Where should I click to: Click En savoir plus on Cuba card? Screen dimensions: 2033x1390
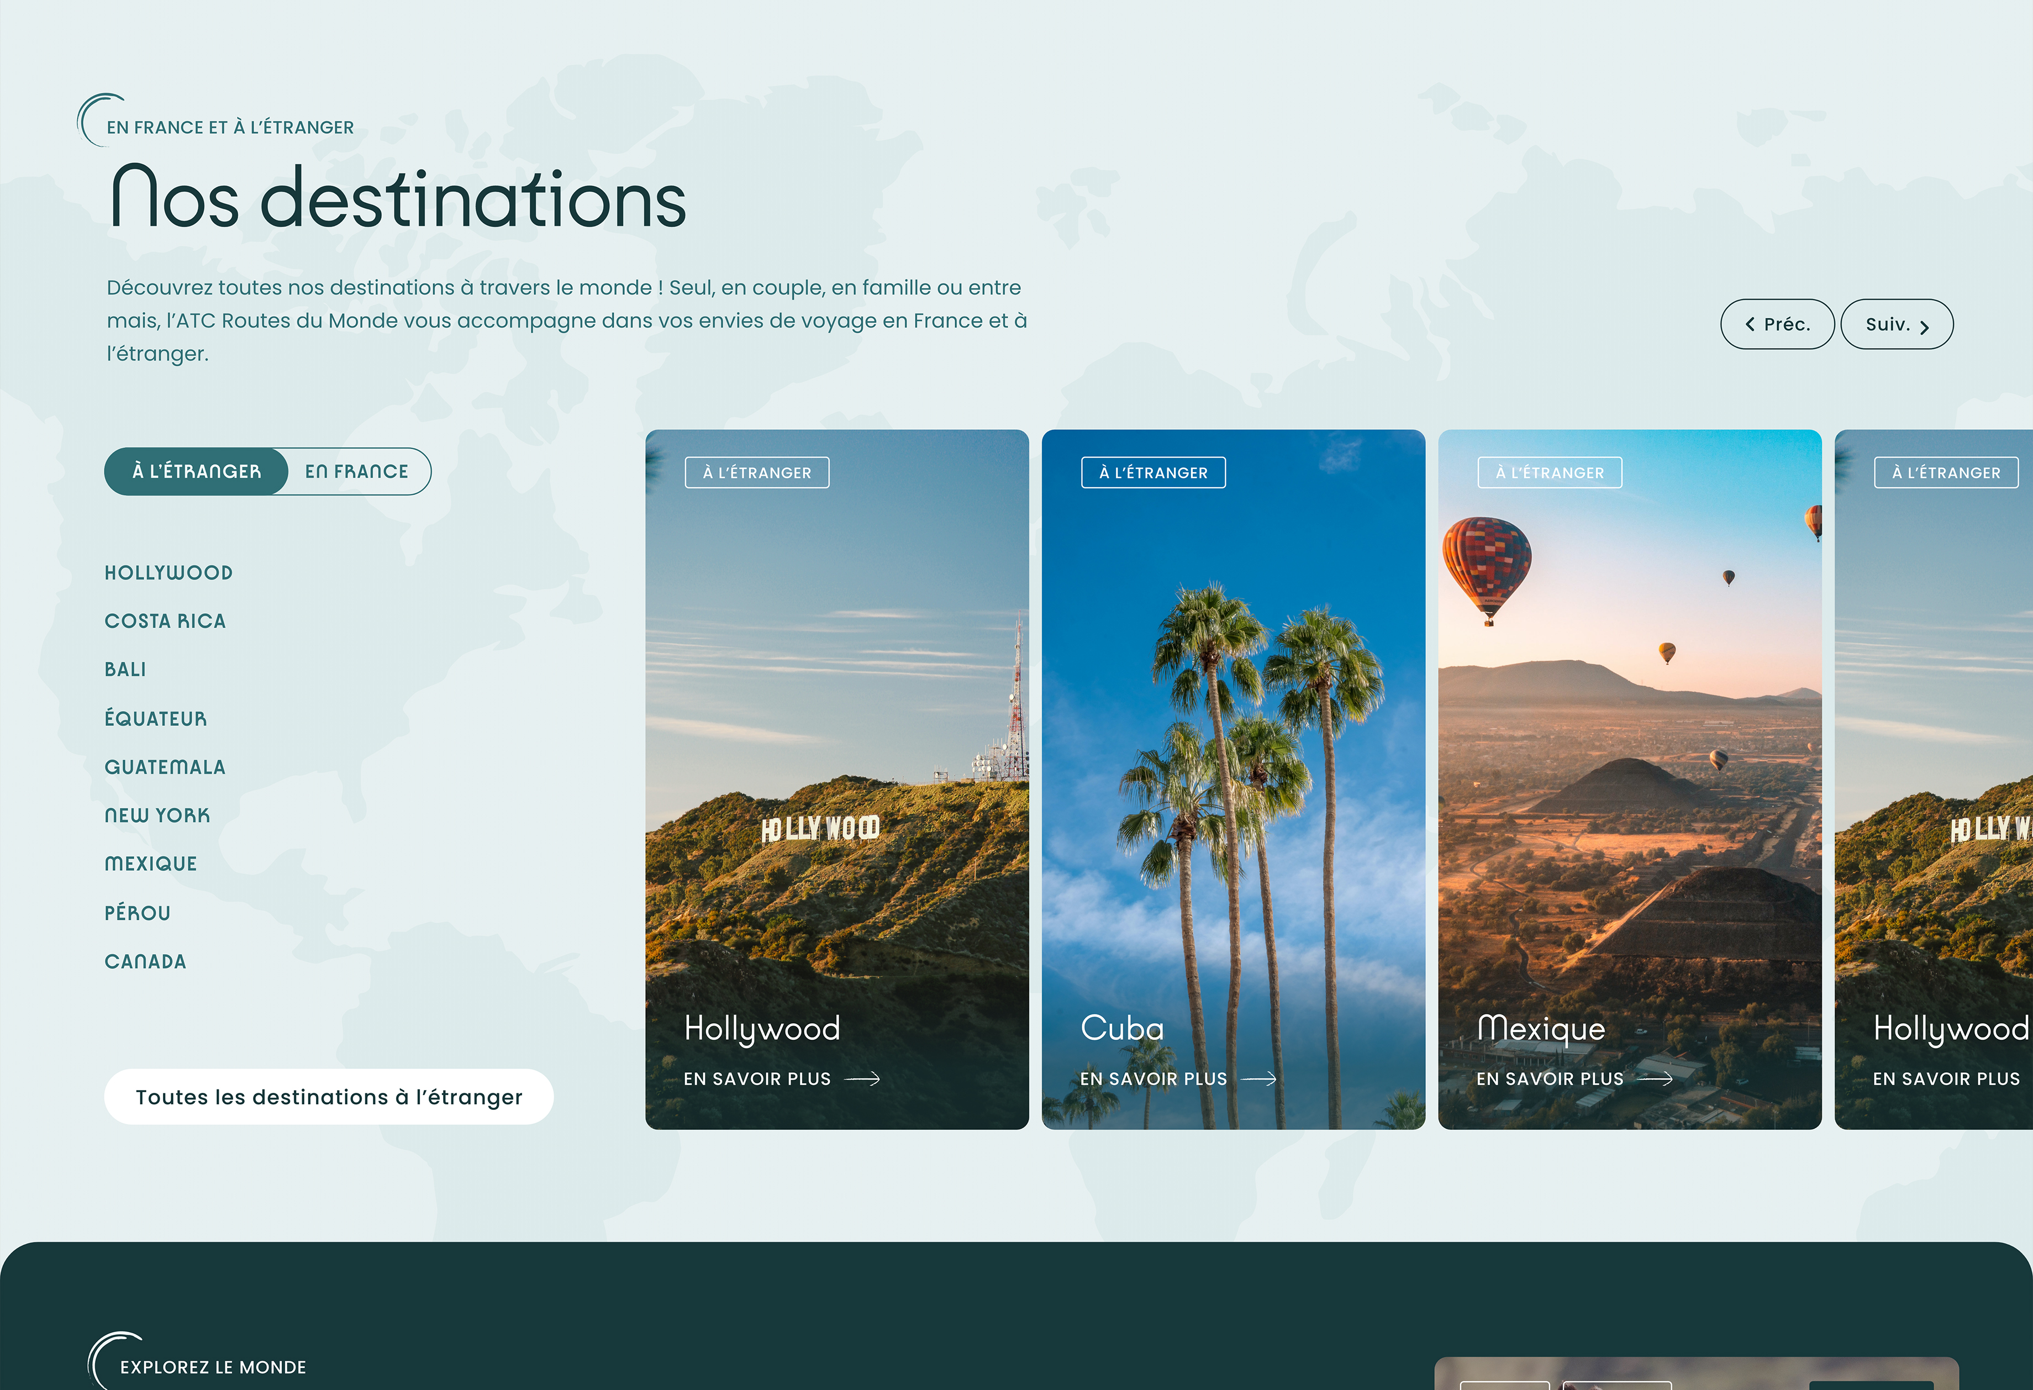(x=1154, y=1078)
